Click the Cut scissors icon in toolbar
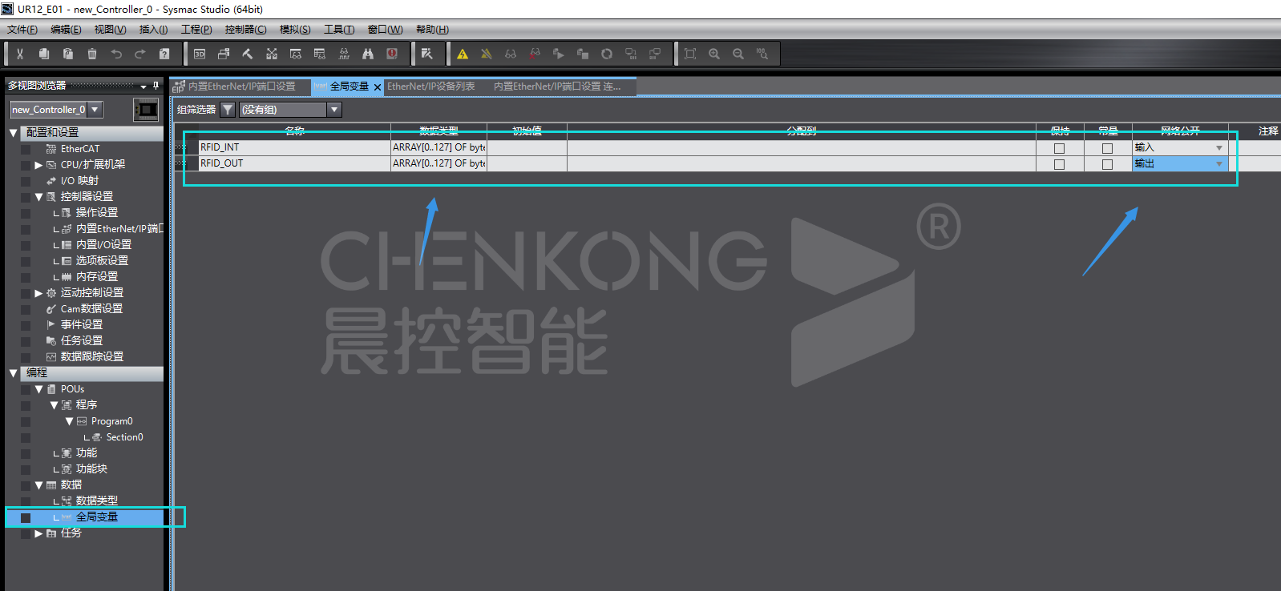The height and width of the screenshot is (591, 1281). pos(20,54)
